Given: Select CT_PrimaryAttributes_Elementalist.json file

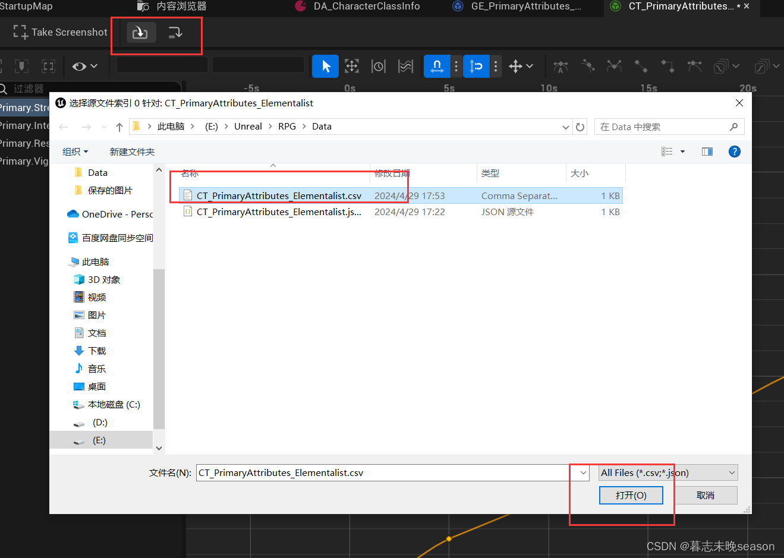Looking at the screenshot, I should [401, 212].
